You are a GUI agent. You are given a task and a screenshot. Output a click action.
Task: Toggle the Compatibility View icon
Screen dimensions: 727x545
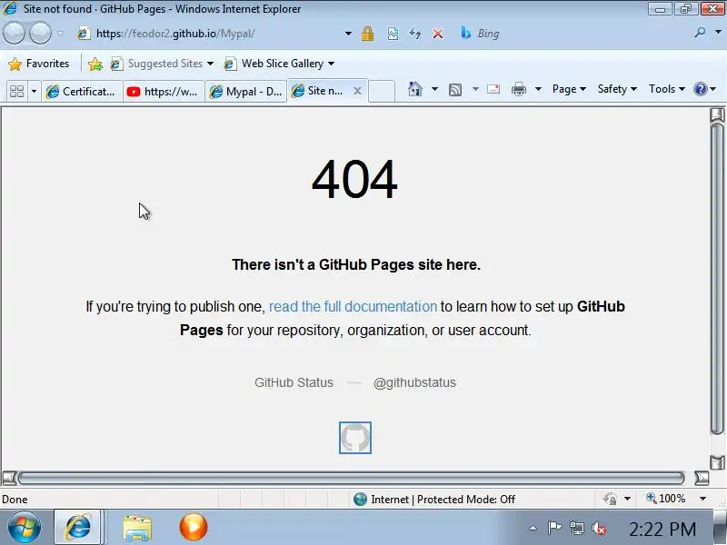click(x=393, y=34)
